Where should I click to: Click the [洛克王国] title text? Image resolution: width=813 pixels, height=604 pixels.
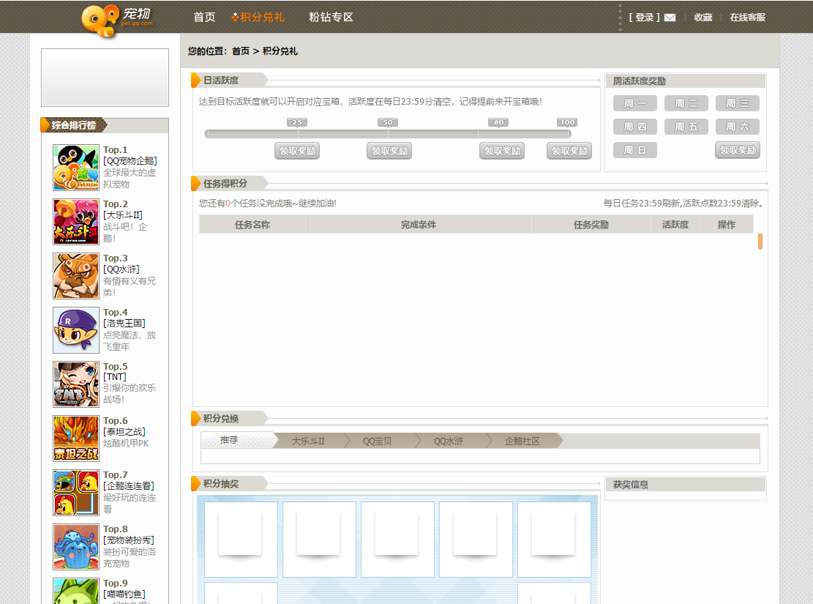124,324
